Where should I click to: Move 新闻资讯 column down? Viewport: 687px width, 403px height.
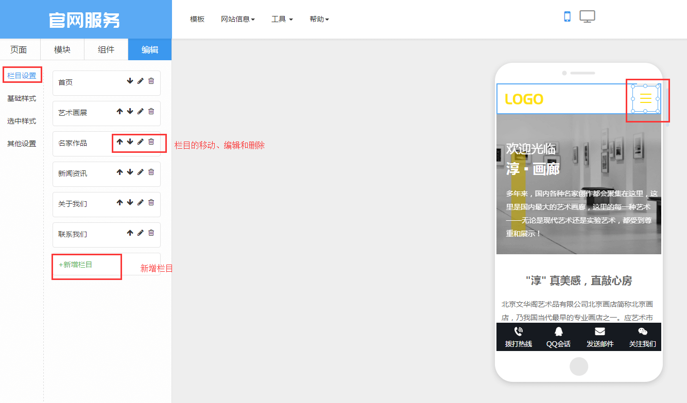tap(130, 172)
